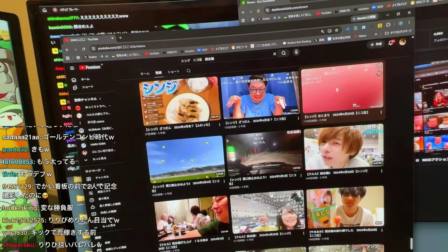Select the ショート channel tab
The height and width of the screenshot is (252, 448).
click(x=174, y=71)
